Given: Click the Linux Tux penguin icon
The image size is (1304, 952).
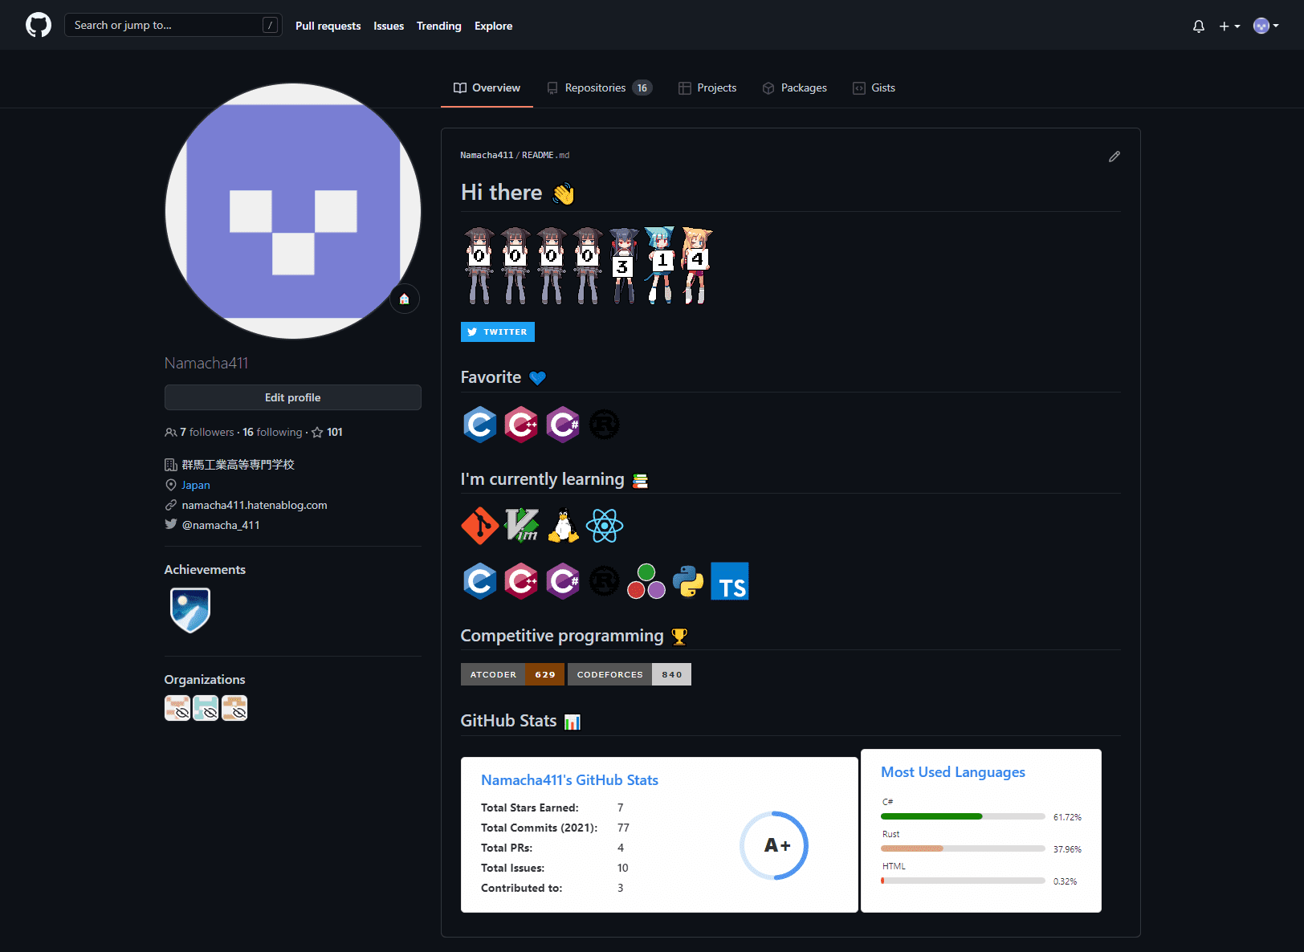Looking at the screenshot, I should tap(563, 527).
